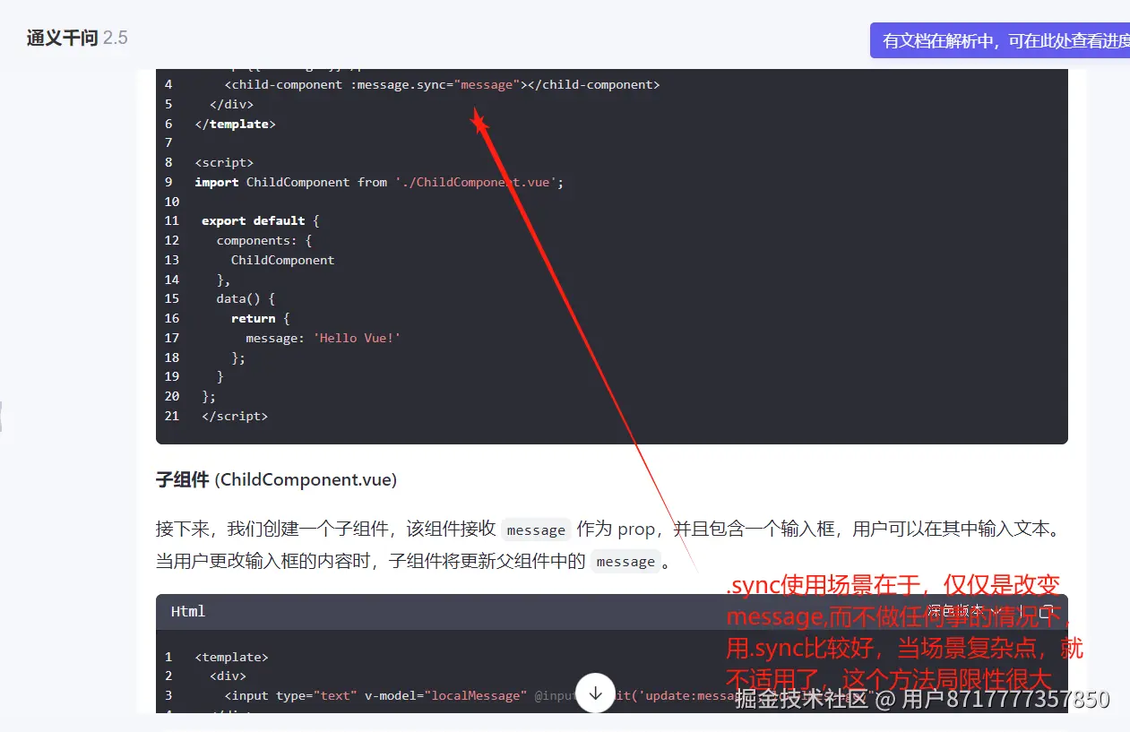Click the import ChildComponent code line
Image resolution: width=1130 pixels, height=732 pixels.
point(379,182)
